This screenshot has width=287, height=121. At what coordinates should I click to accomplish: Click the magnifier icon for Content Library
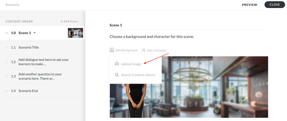coord(117,75)
